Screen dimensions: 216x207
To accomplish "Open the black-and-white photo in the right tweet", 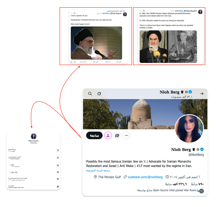I will tap(182, 47).
